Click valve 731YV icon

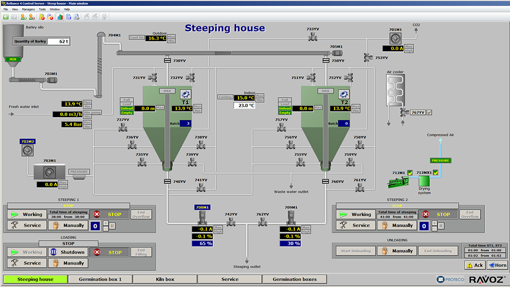point(153,77)
